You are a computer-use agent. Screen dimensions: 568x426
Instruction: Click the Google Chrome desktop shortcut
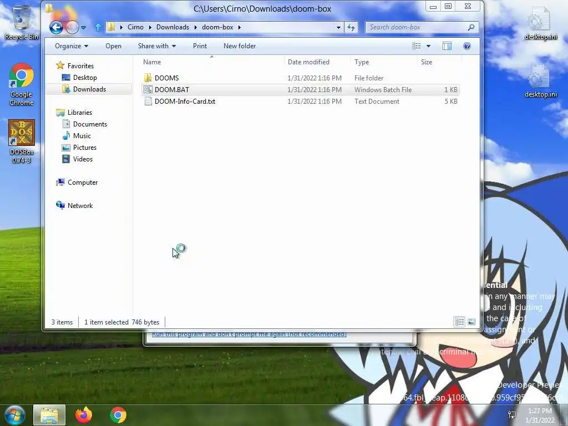22,84
